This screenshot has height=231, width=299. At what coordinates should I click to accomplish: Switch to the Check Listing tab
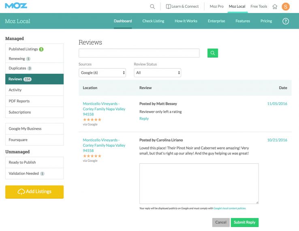tap(153, 21)
